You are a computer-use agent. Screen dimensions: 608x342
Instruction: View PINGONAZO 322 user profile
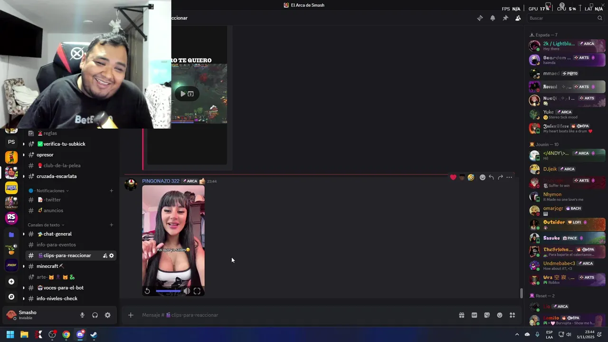[161, 181]
